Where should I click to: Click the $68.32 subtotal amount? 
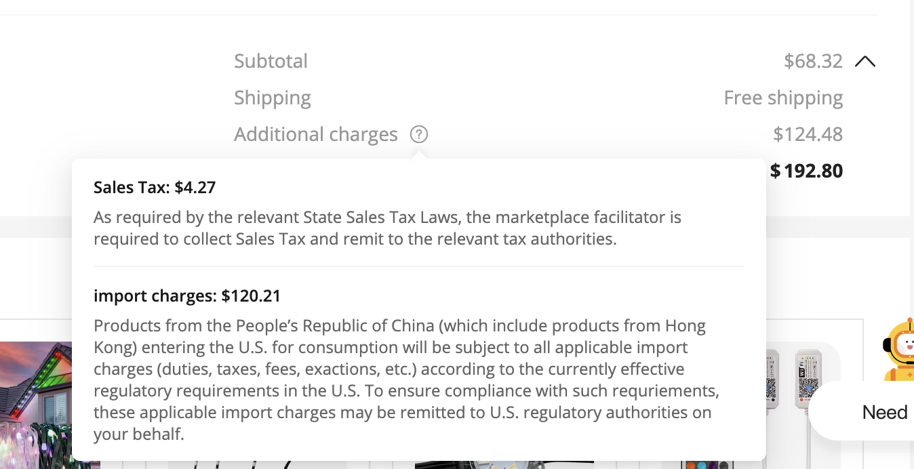coord(813,61)
